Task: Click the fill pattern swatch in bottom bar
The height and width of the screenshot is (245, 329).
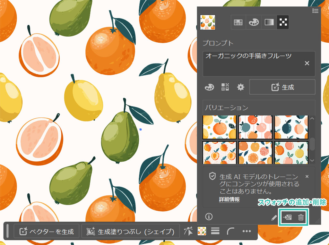Action: [x=202, y=231]
